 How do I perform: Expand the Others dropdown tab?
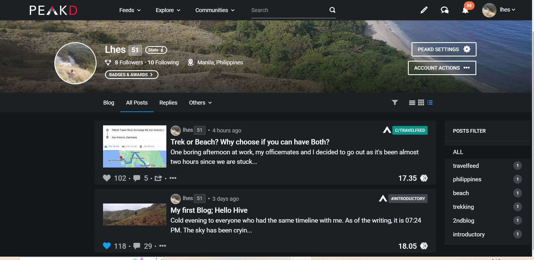coord(200,103)
